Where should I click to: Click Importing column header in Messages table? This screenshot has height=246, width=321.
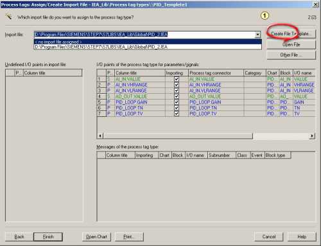tap(146, 155)
